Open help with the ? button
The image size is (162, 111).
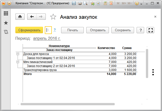point(140,30)
